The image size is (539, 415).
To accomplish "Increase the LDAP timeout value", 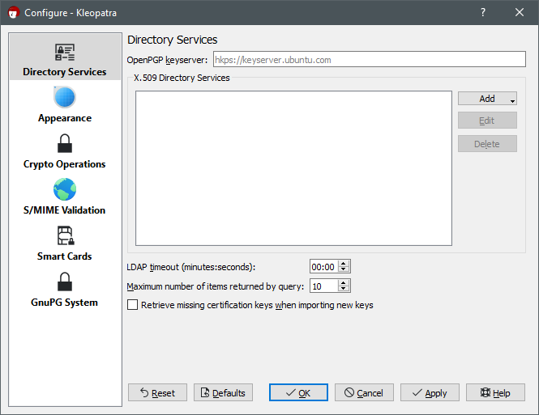I will click(x=343, y=263).
